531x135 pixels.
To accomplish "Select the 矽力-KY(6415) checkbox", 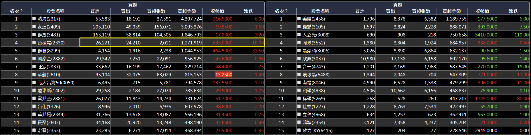I will 299,130.
